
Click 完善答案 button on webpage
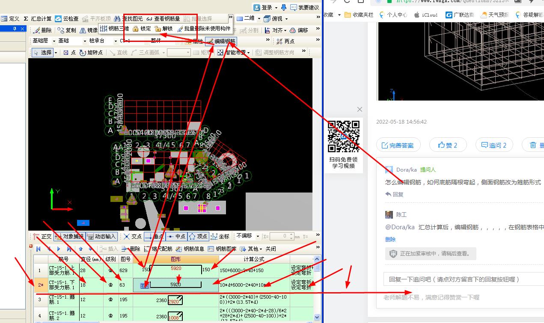pos(398,145)
